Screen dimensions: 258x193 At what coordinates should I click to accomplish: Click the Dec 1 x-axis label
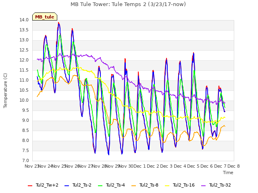[x=140, y=166]
